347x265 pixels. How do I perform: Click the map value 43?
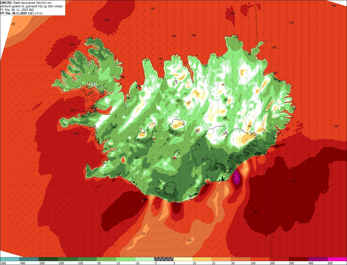[x=189, y=241]
